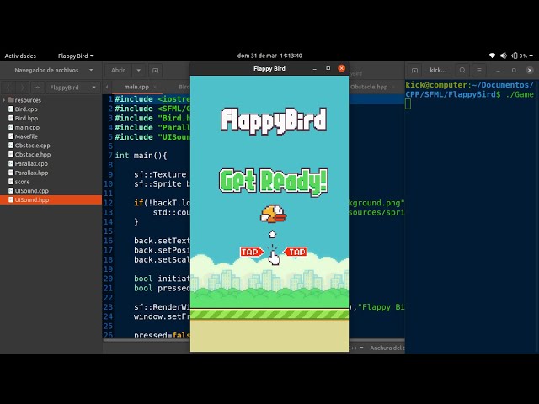Open UISound.cpp in file list
The height and width of the screenshot is (404, 539).
32,191
